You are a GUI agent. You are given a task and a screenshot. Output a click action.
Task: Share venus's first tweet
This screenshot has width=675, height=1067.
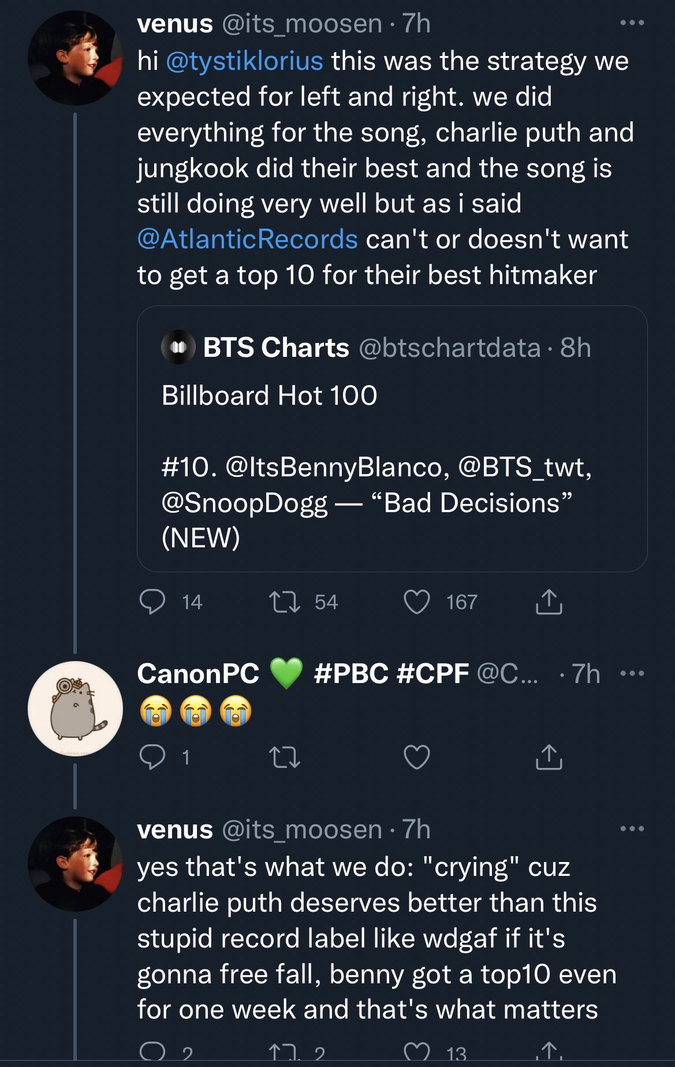(549, 602)
